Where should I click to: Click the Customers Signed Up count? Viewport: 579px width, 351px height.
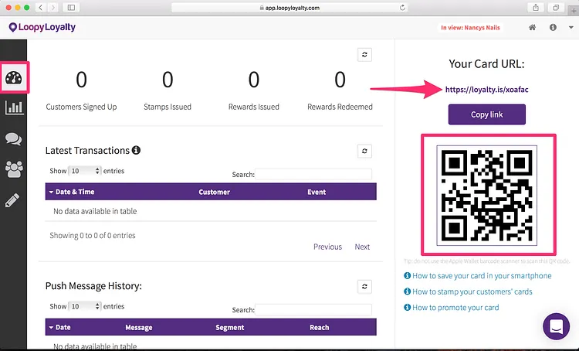81,80
